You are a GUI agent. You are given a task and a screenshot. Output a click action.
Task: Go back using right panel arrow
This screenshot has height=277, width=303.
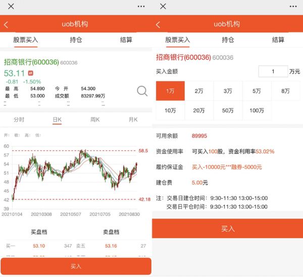click(158, 24)
